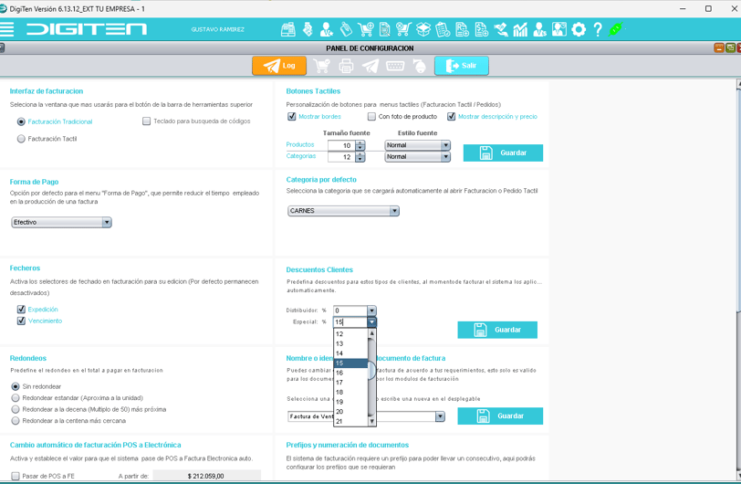Click the money bills toolbar icon
This screenshot has height=484, width=741.
click(308, 29)
